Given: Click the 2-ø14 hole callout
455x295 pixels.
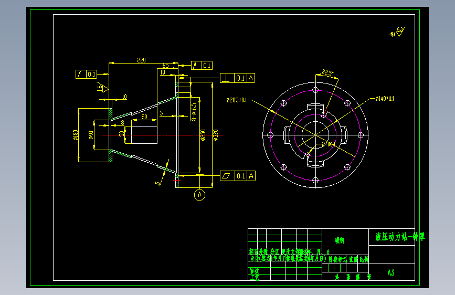Looking at the screenshot, I should point(329,144).
